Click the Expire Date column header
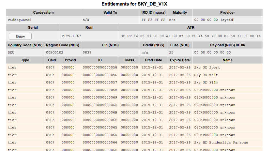 [179, 60]
